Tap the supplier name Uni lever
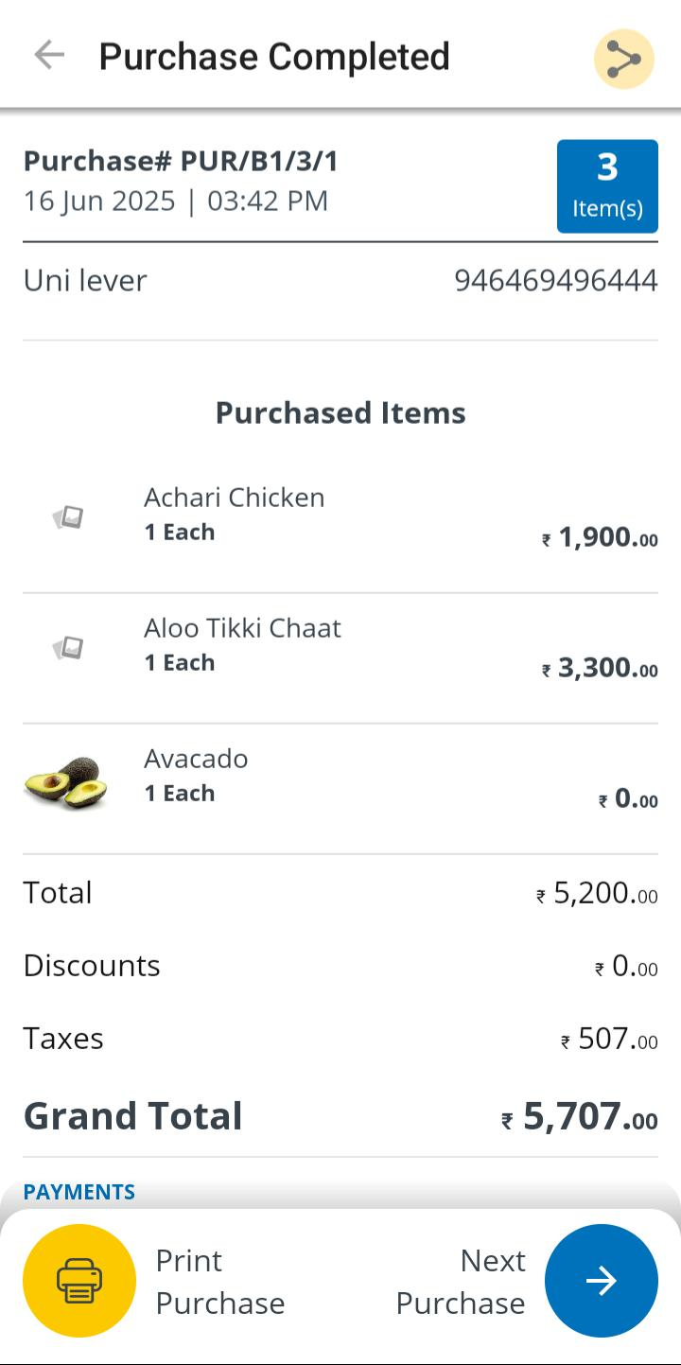 (x=85, y=281)
